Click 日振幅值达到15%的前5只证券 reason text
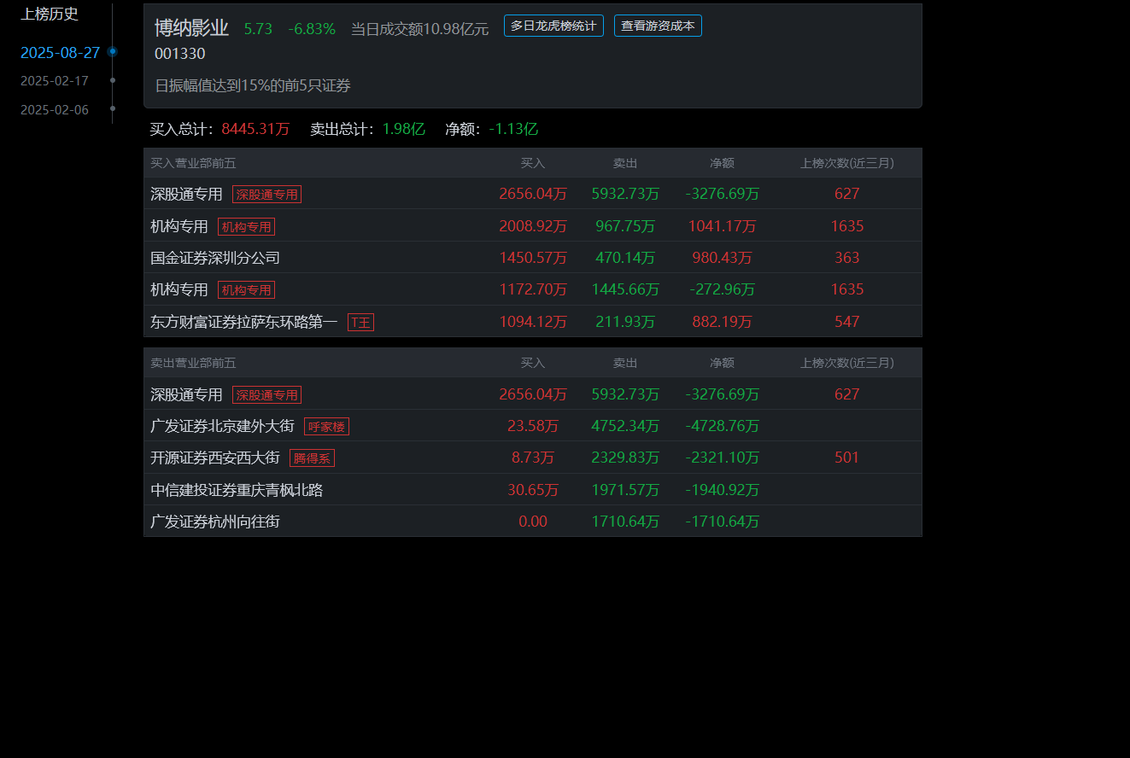Screen dimensions: 1130x758 (253, 85)
